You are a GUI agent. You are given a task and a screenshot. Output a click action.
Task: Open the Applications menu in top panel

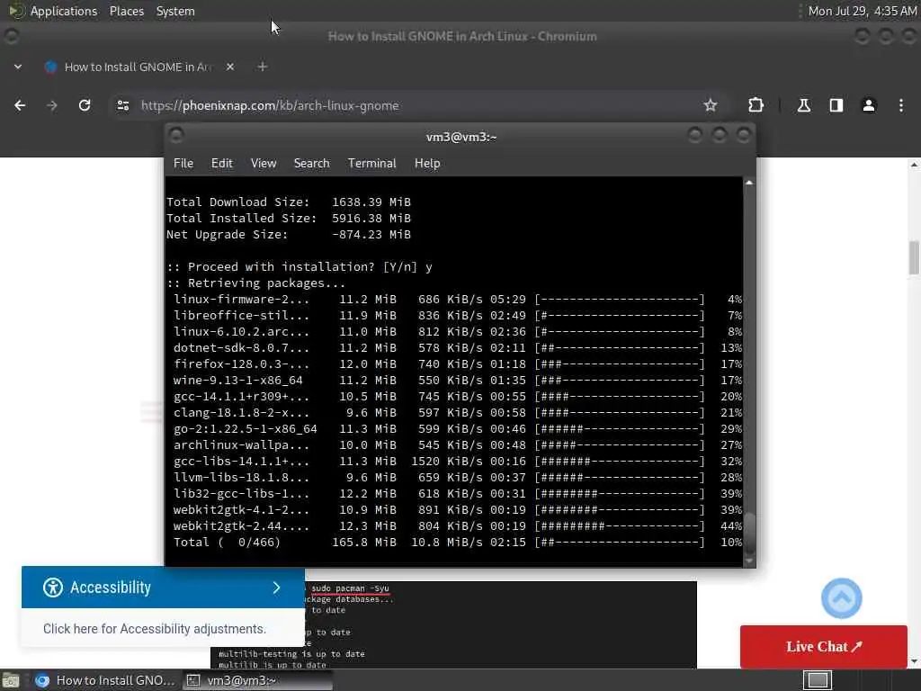(x=64, y=11)
